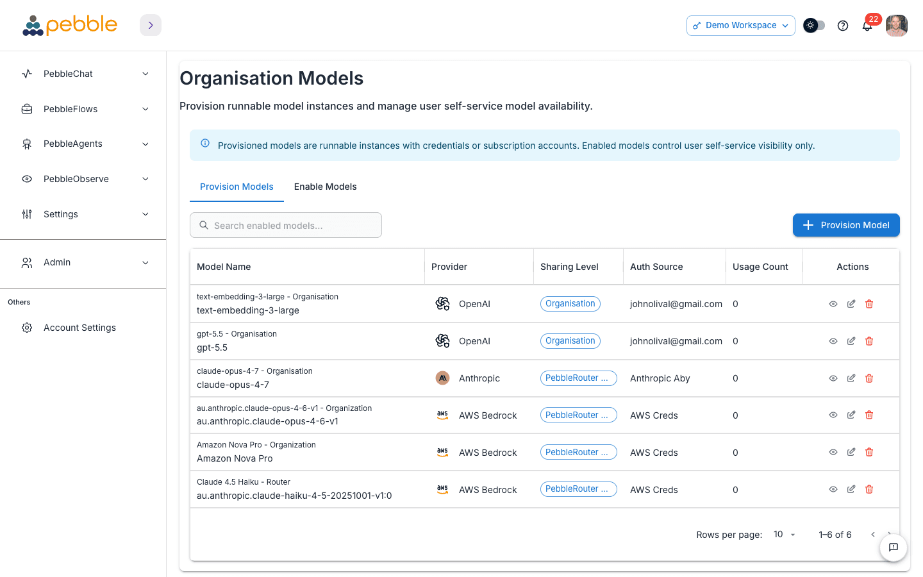Click the Admin users icon
The height and width of the screenshot is (577, 923).
(27, 262)
